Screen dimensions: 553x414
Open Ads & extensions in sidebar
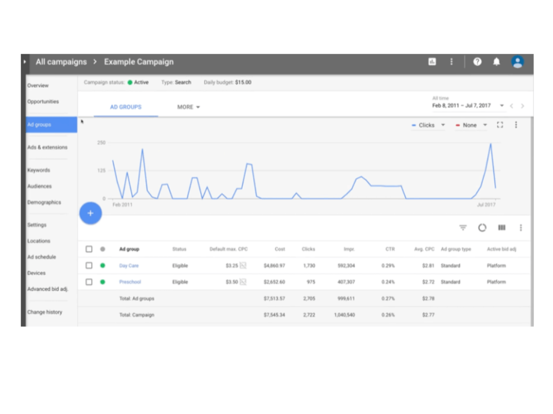47,147
